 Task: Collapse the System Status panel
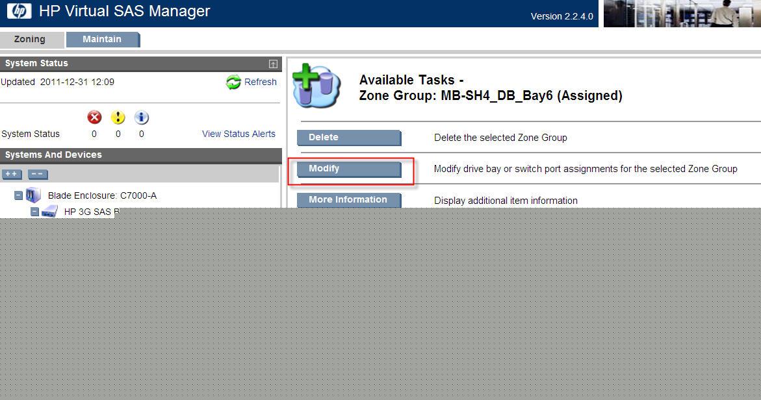(273, 64)
